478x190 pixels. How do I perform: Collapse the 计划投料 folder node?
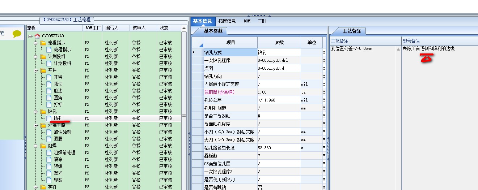coord(36,57)
